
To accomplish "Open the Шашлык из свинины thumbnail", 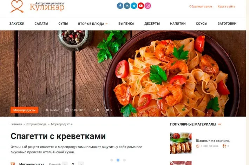I will click(181, 143).
